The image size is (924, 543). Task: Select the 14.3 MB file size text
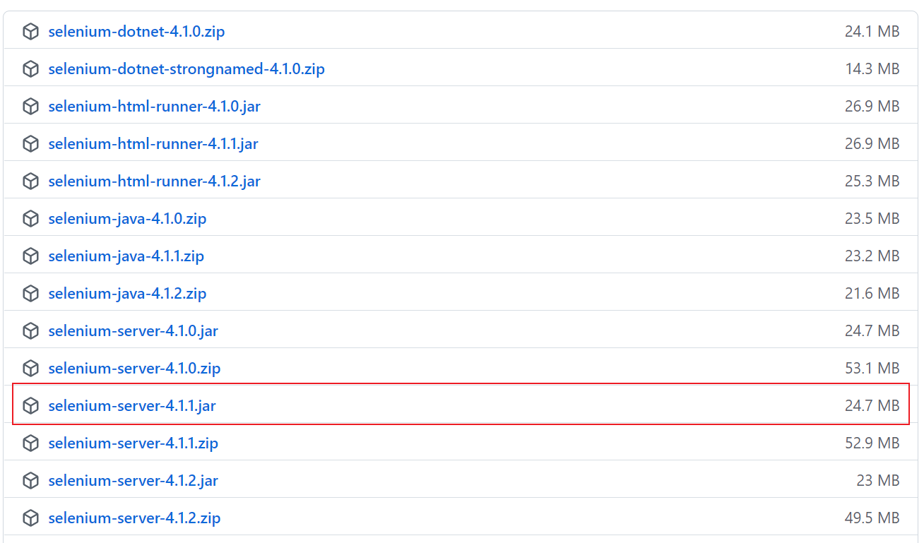click(872, 69)
